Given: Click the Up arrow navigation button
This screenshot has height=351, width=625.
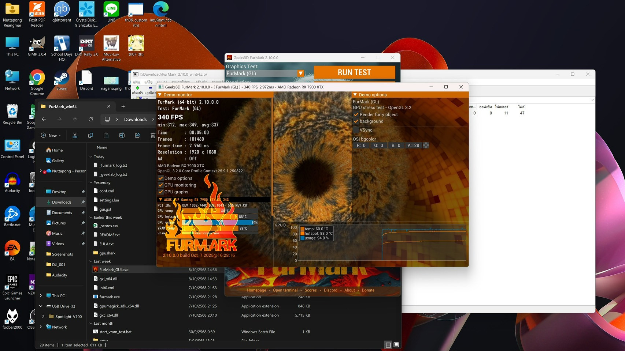Looking at the screenshot, I should [x=75, y=119].
